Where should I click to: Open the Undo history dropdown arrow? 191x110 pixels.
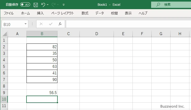pos(48,5)
